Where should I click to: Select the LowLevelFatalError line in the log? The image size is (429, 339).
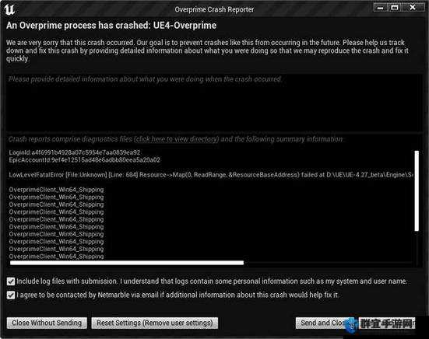click(211, 175)
